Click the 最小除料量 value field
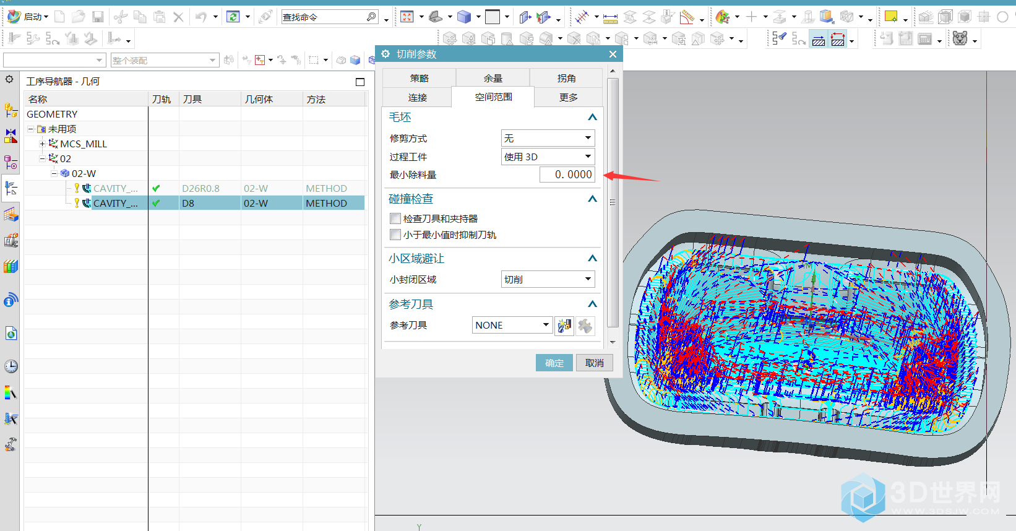The image size is (1016, 531). click(567, 175)
